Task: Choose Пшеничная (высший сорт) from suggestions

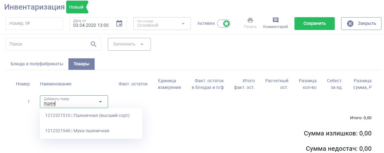Action: [88, 116]
